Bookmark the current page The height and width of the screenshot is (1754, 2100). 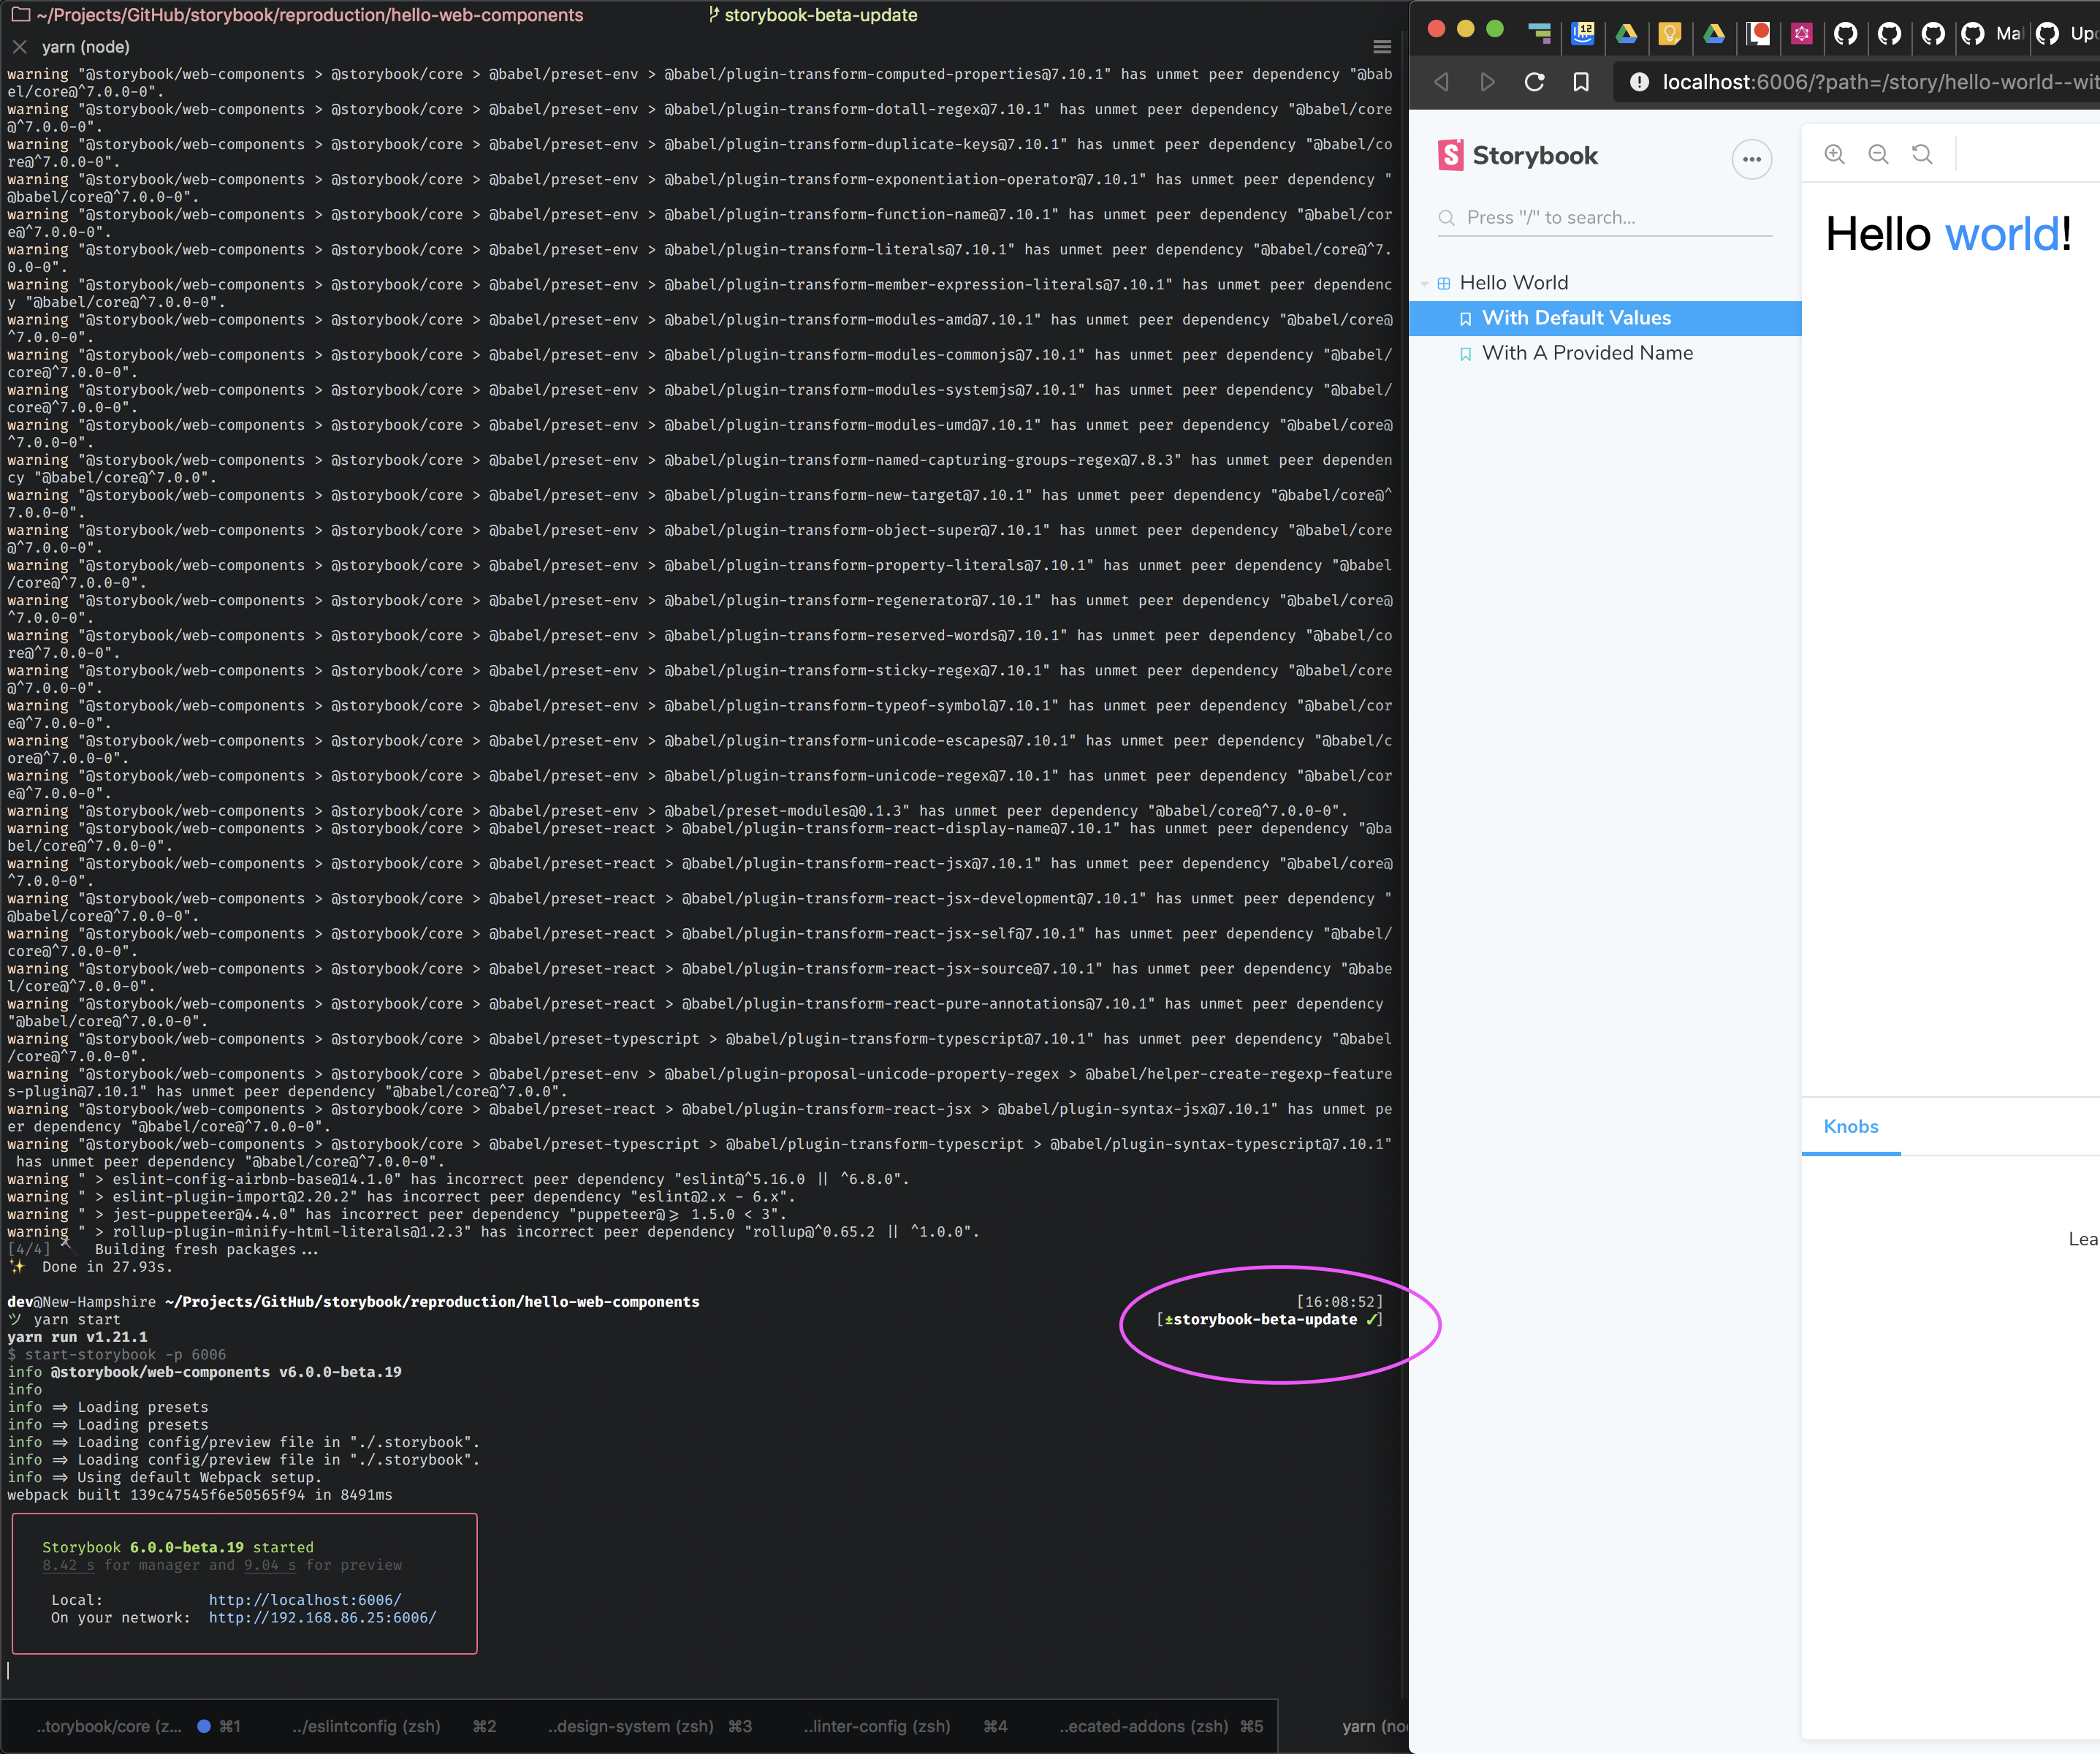(x=1581, y=82)
